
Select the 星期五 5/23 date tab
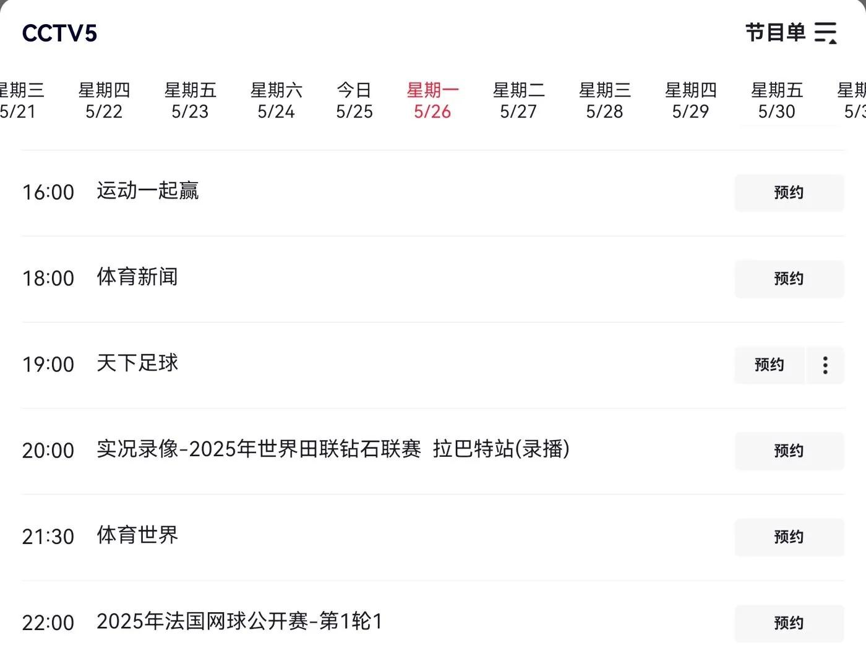point(190,100)
